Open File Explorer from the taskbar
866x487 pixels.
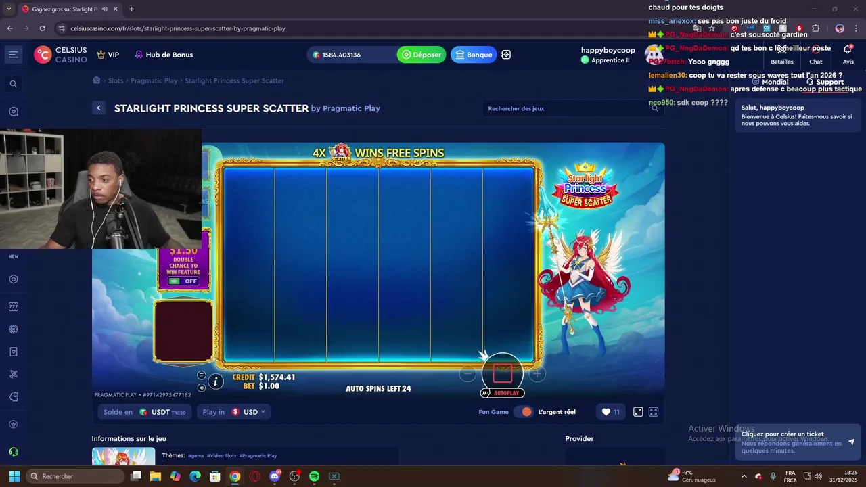[156, 476]
